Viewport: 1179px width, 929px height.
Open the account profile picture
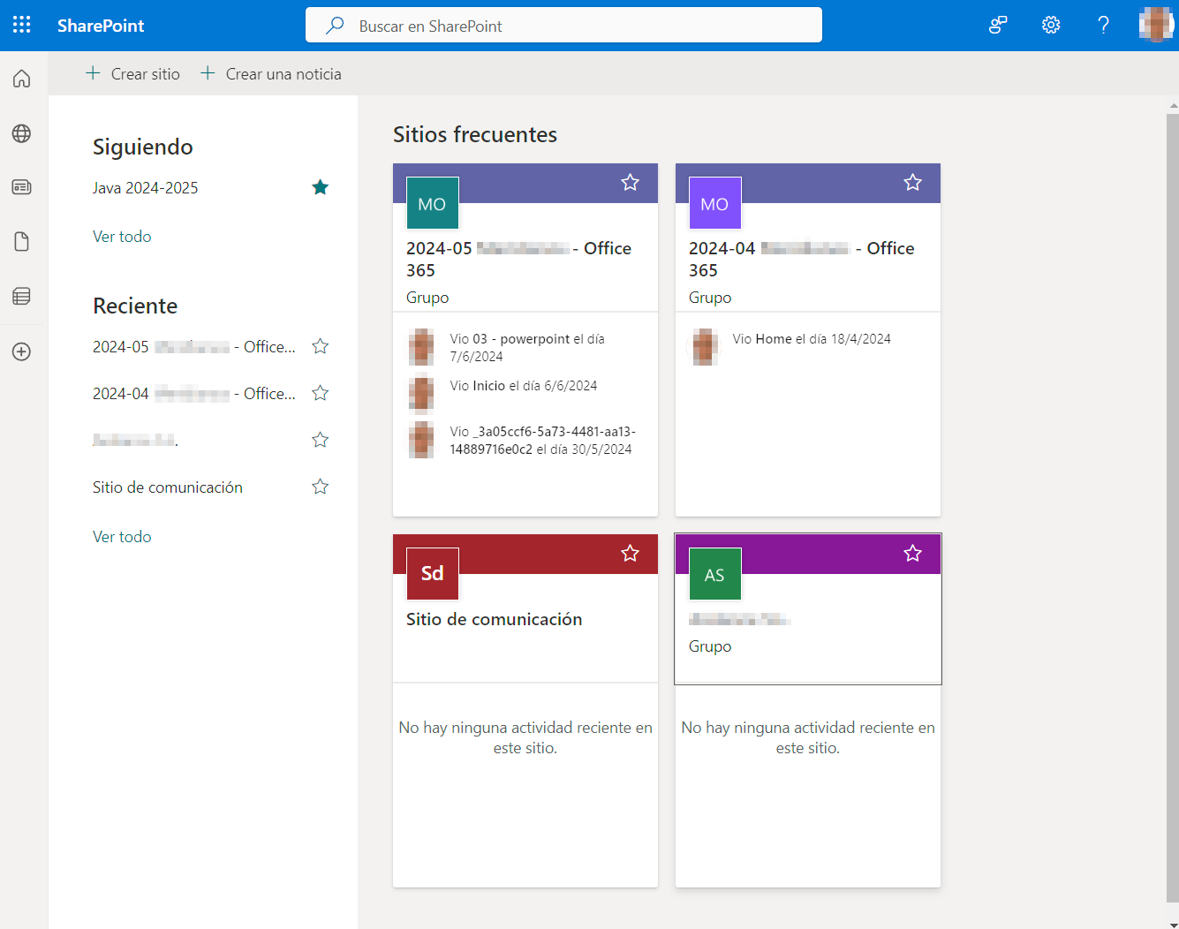coord(1156,25)
